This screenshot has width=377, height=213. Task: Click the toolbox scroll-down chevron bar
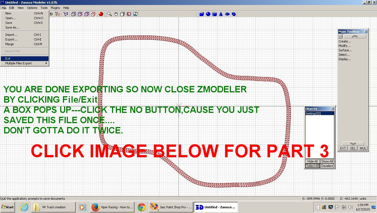click(353, 143)
